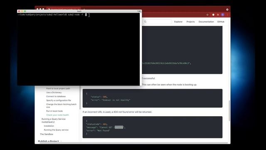The height and width of the screenshot is (150, 266).
Task: Go to 'Use a Dictionary' sidebar entry
Action: 54,92
